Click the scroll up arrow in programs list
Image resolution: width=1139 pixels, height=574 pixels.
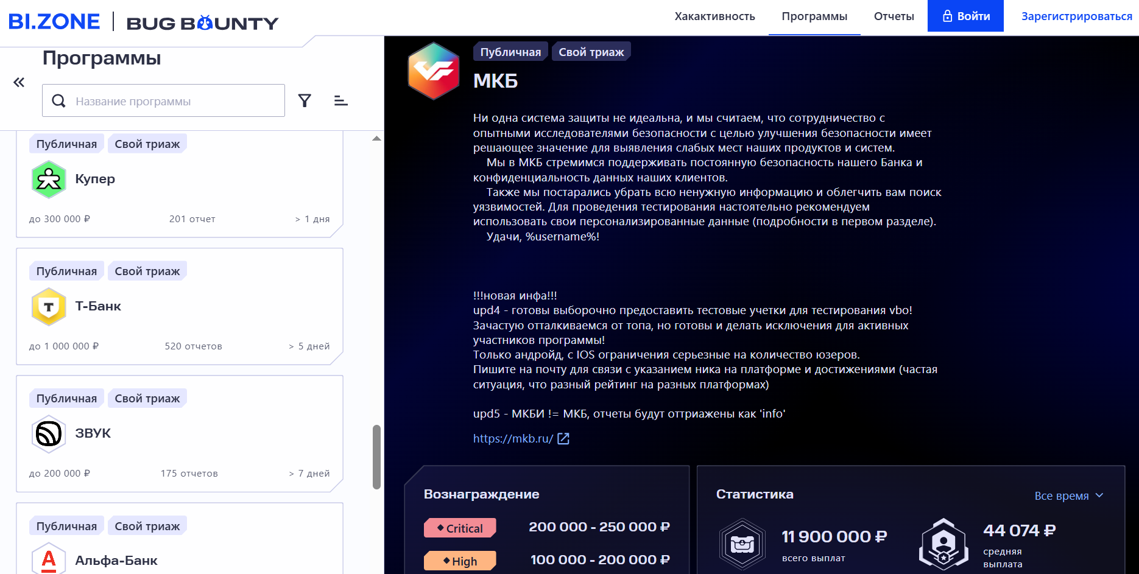pyautogui.click(x=376, y=139)
